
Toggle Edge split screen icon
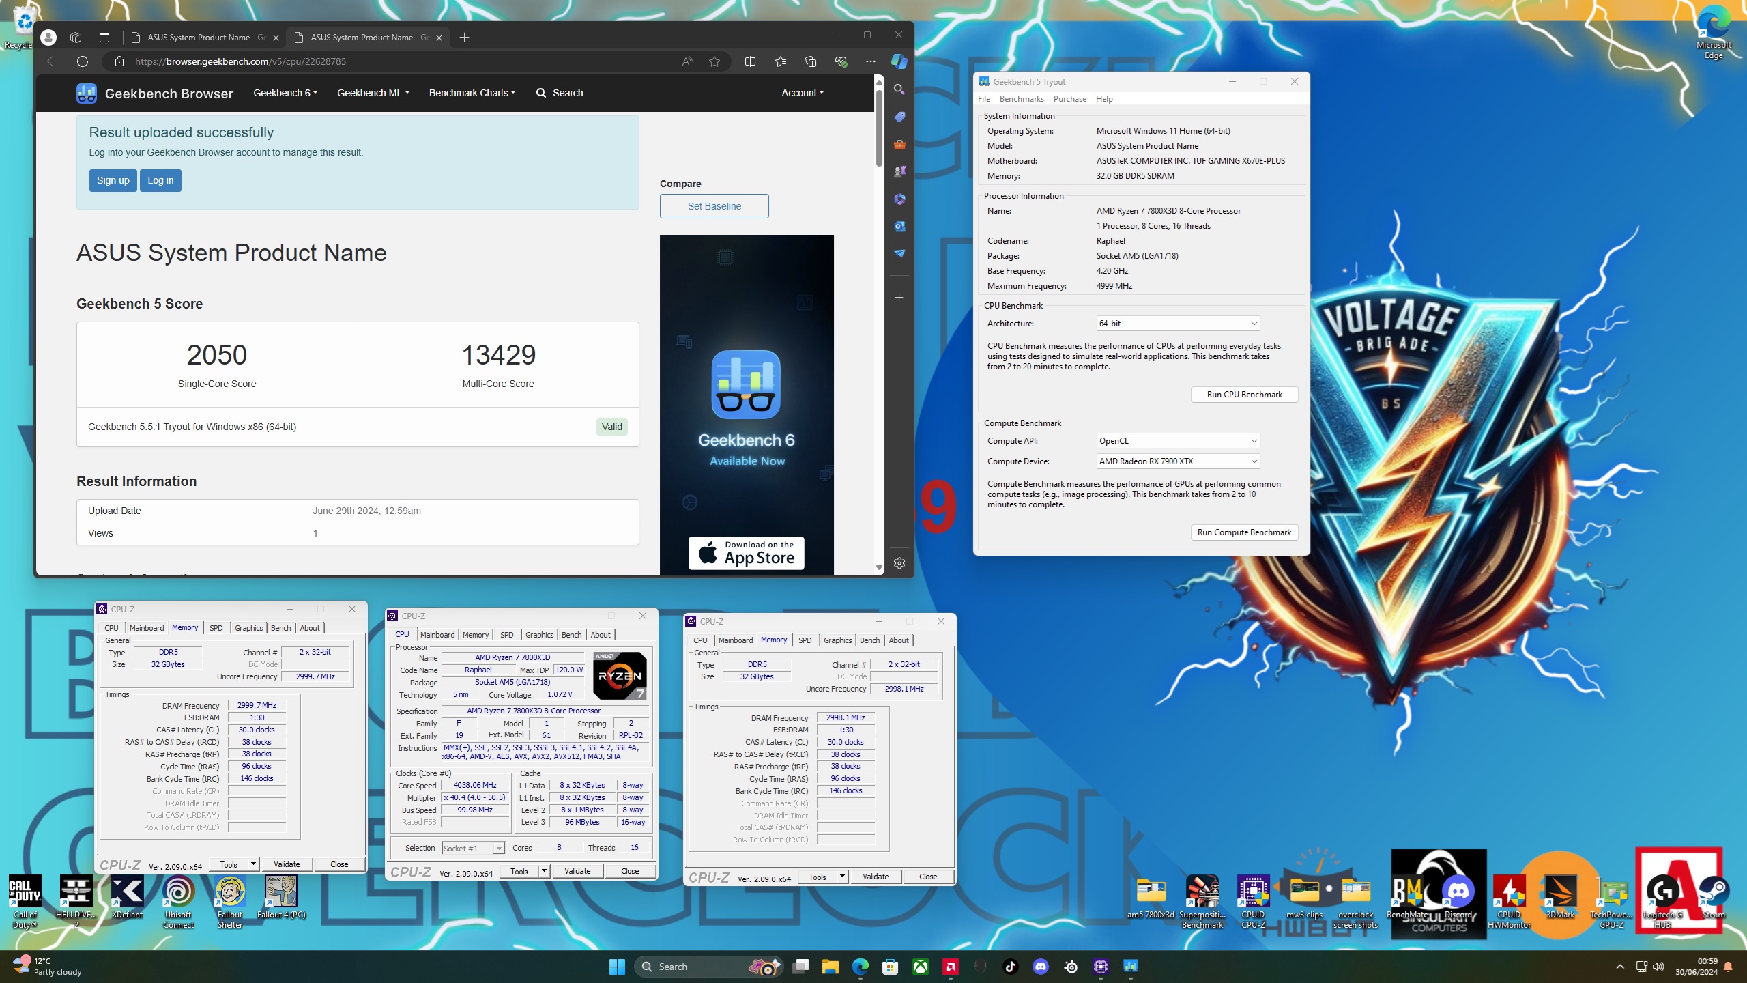750,61
